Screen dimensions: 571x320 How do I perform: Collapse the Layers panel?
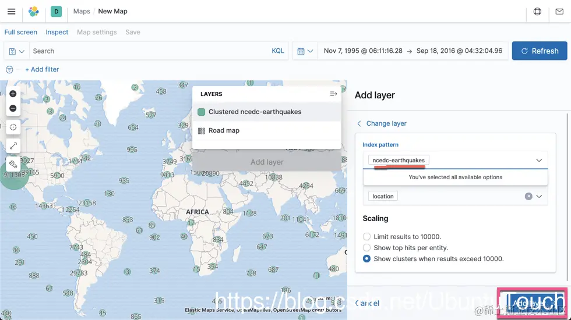(x=333, y=94)
